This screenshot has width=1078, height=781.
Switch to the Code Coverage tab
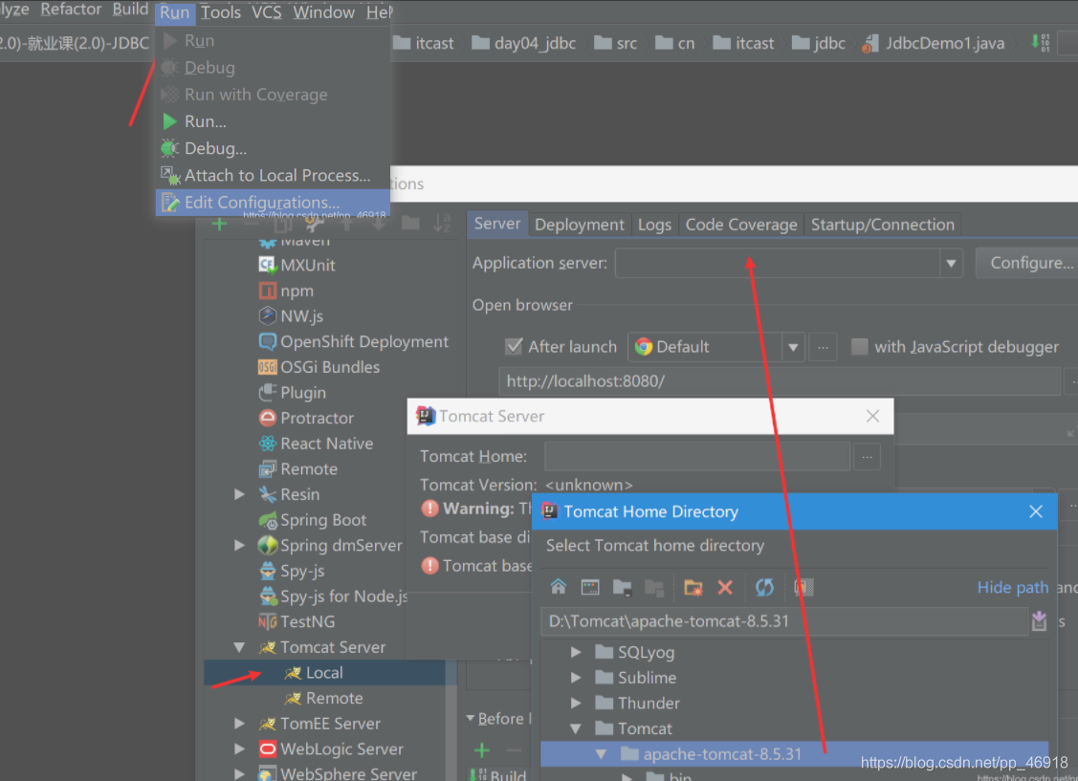pos(741,225)
